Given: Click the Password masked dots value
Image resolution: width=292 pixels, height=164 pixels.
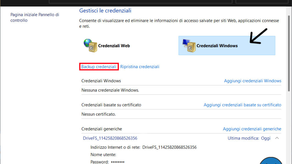Looking at the screenshot, I should pos(118,162).
